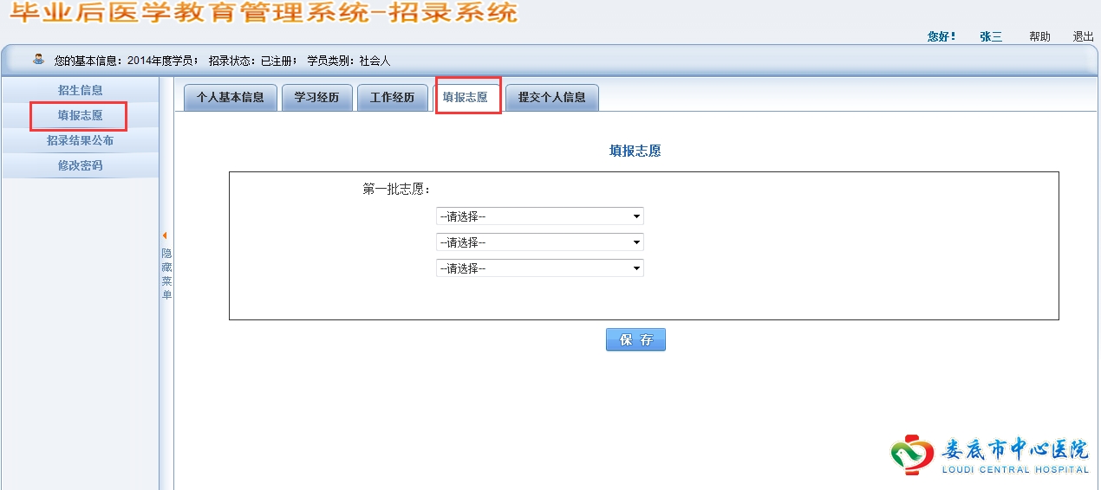Click the vertical 隐藏菜单 label
The image size is (1101, 490).
tap(166, 274)
